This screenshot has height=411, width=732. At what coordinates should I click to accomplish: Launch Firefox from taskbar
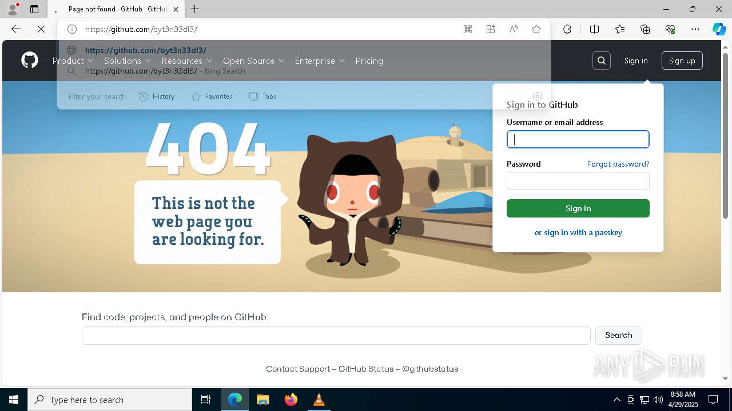pyautogui.click(x=291, y=400)
